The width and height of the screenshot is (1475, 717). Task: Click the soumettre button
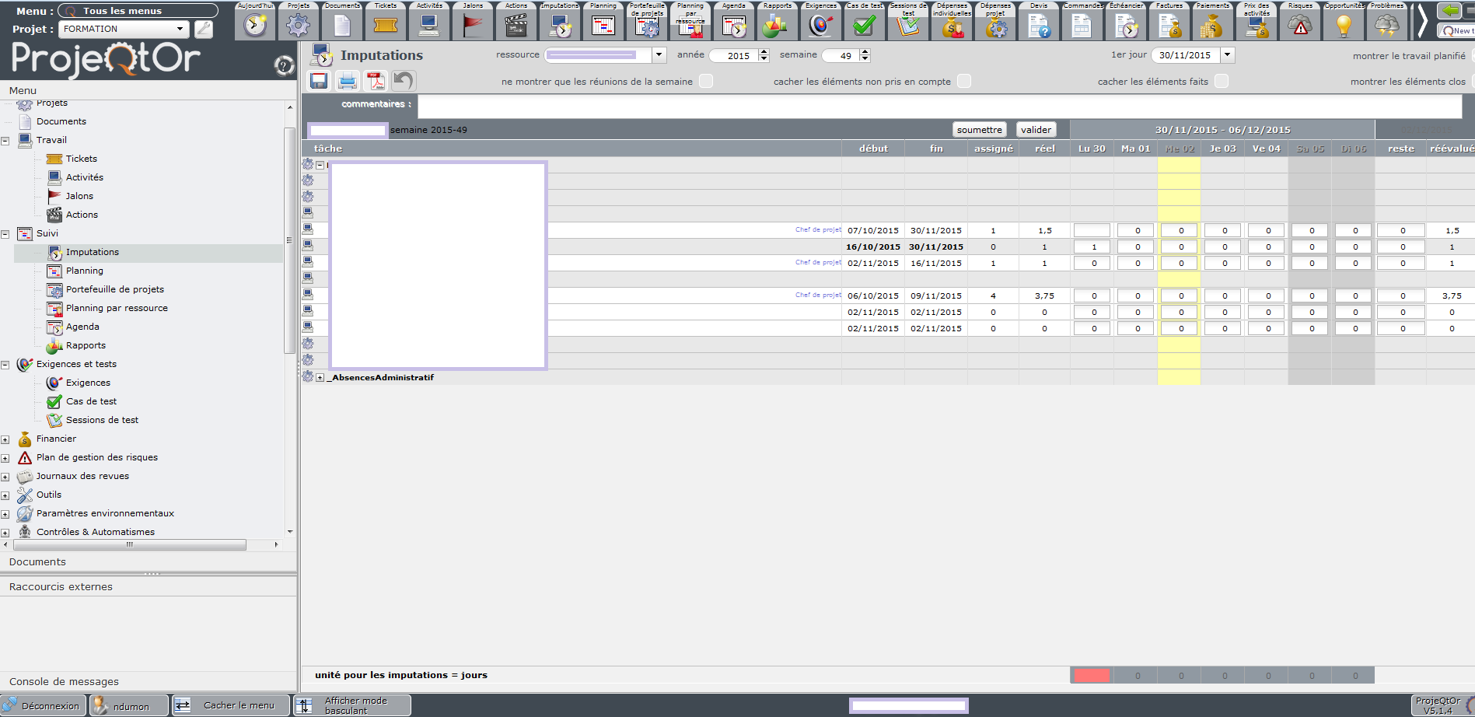point(979,130)
